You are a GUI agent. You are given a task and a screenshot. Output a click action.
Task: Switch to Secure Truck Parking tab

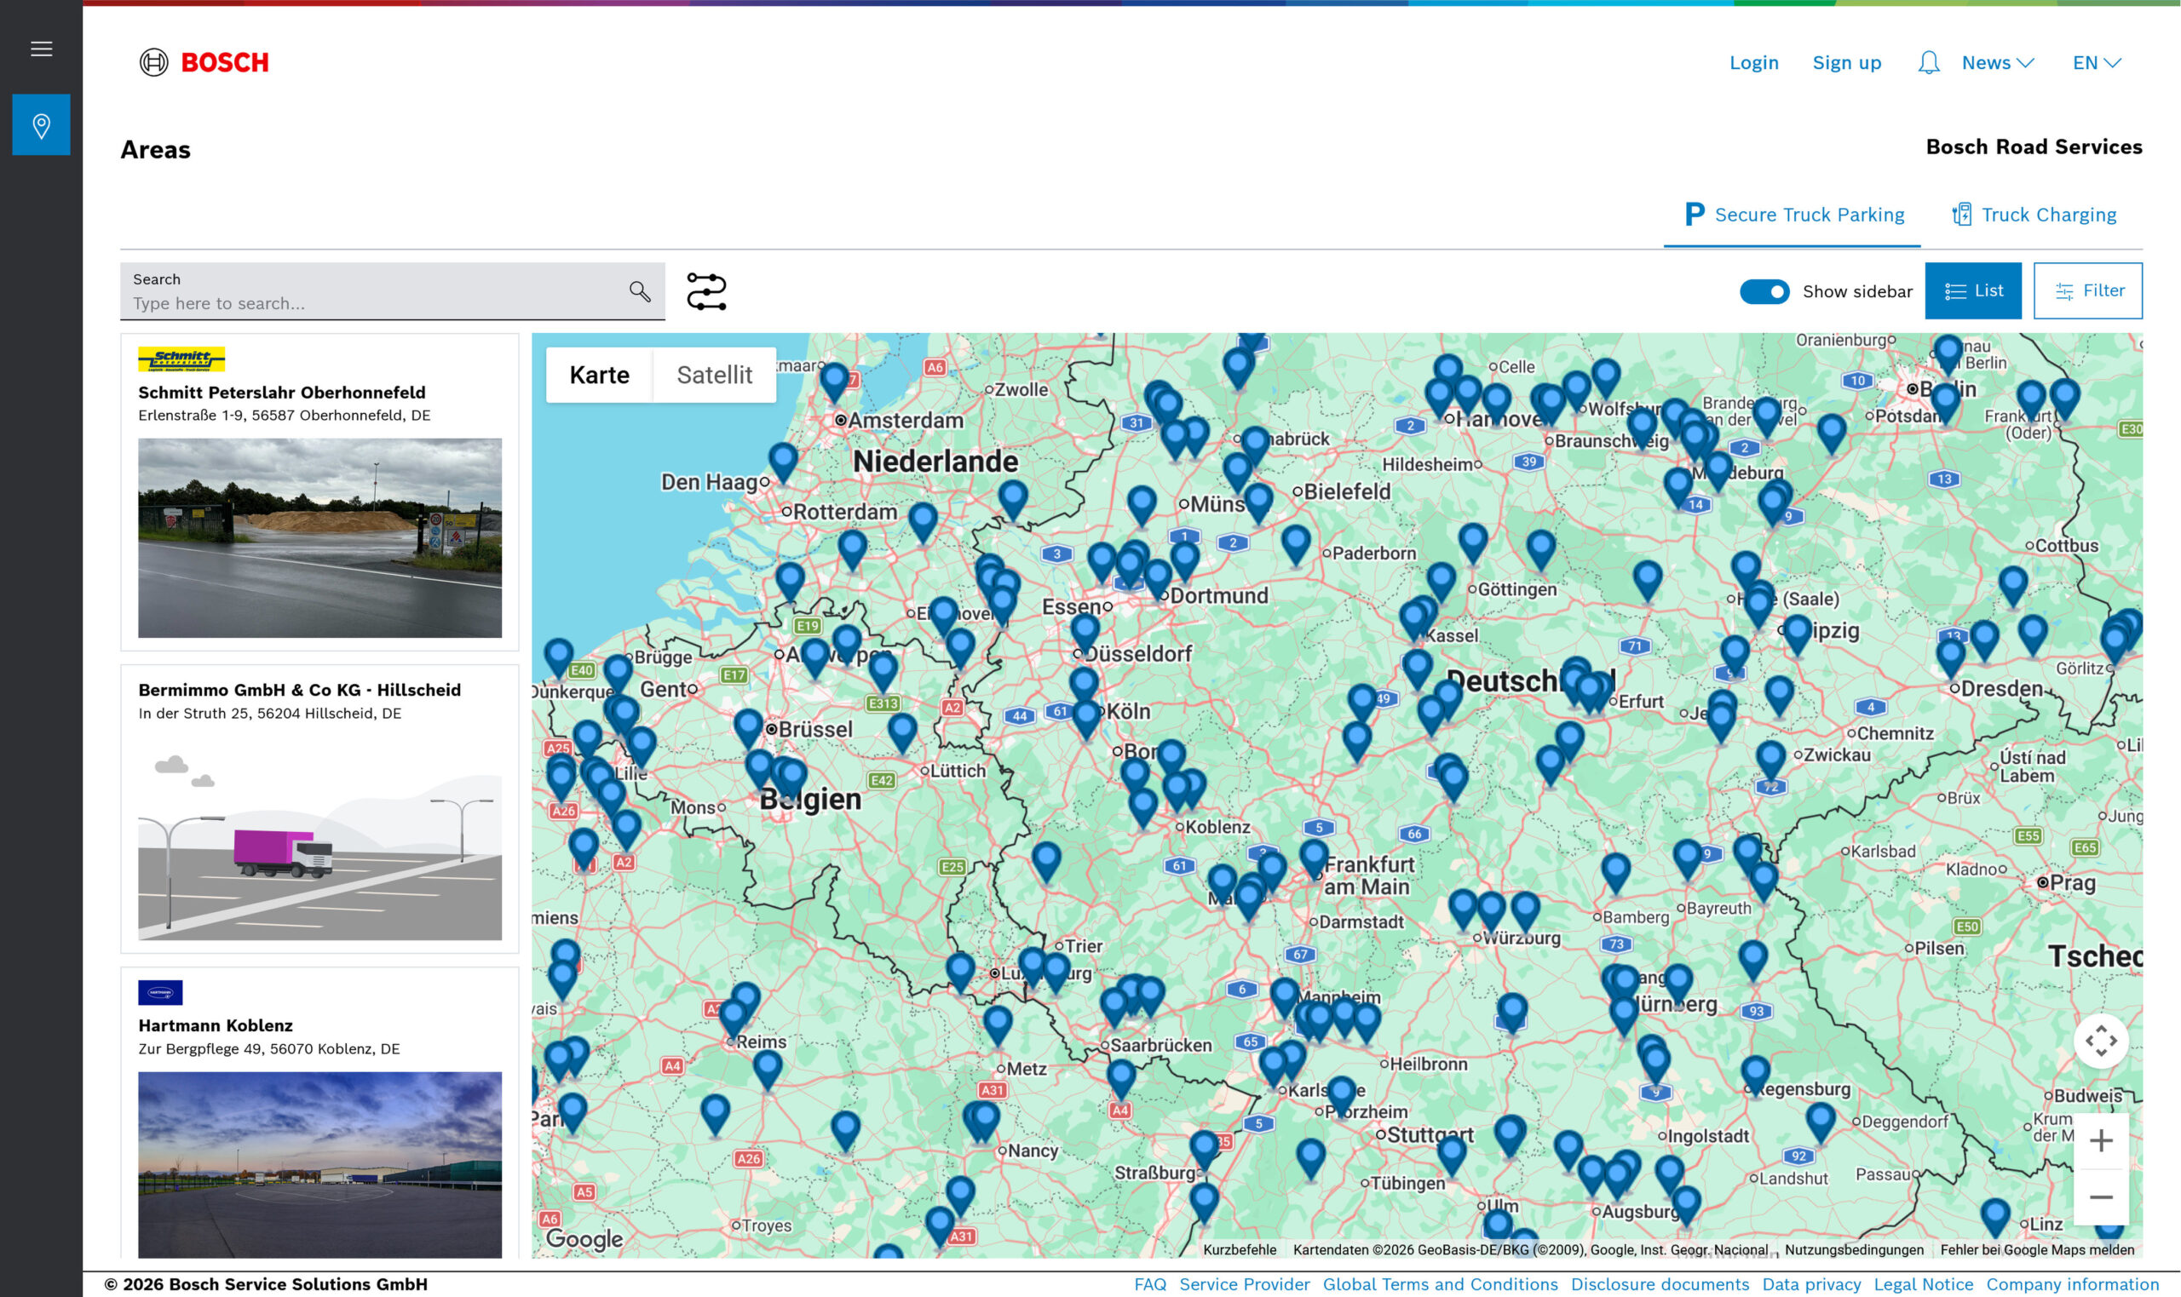coord(1793,215)
